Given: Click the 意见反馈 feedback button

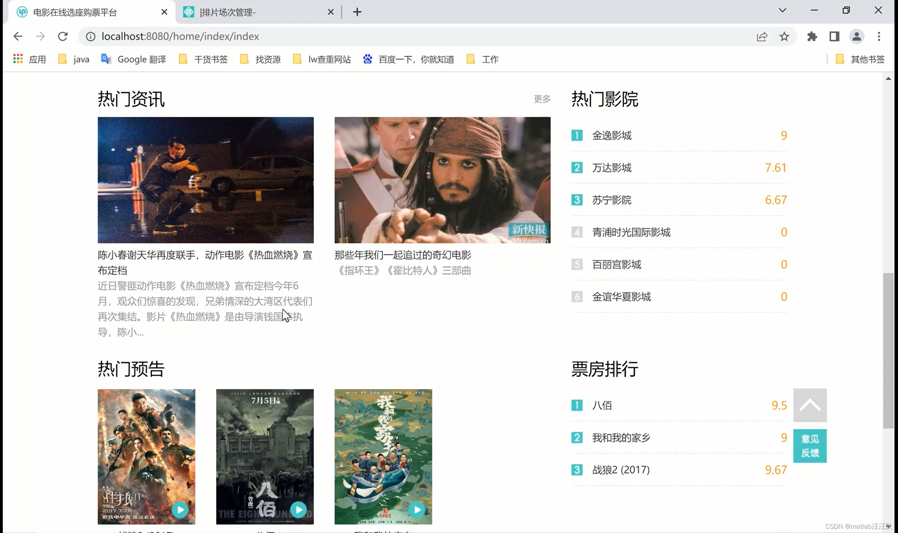Looking at the screenshot, I should click(810, 446).
